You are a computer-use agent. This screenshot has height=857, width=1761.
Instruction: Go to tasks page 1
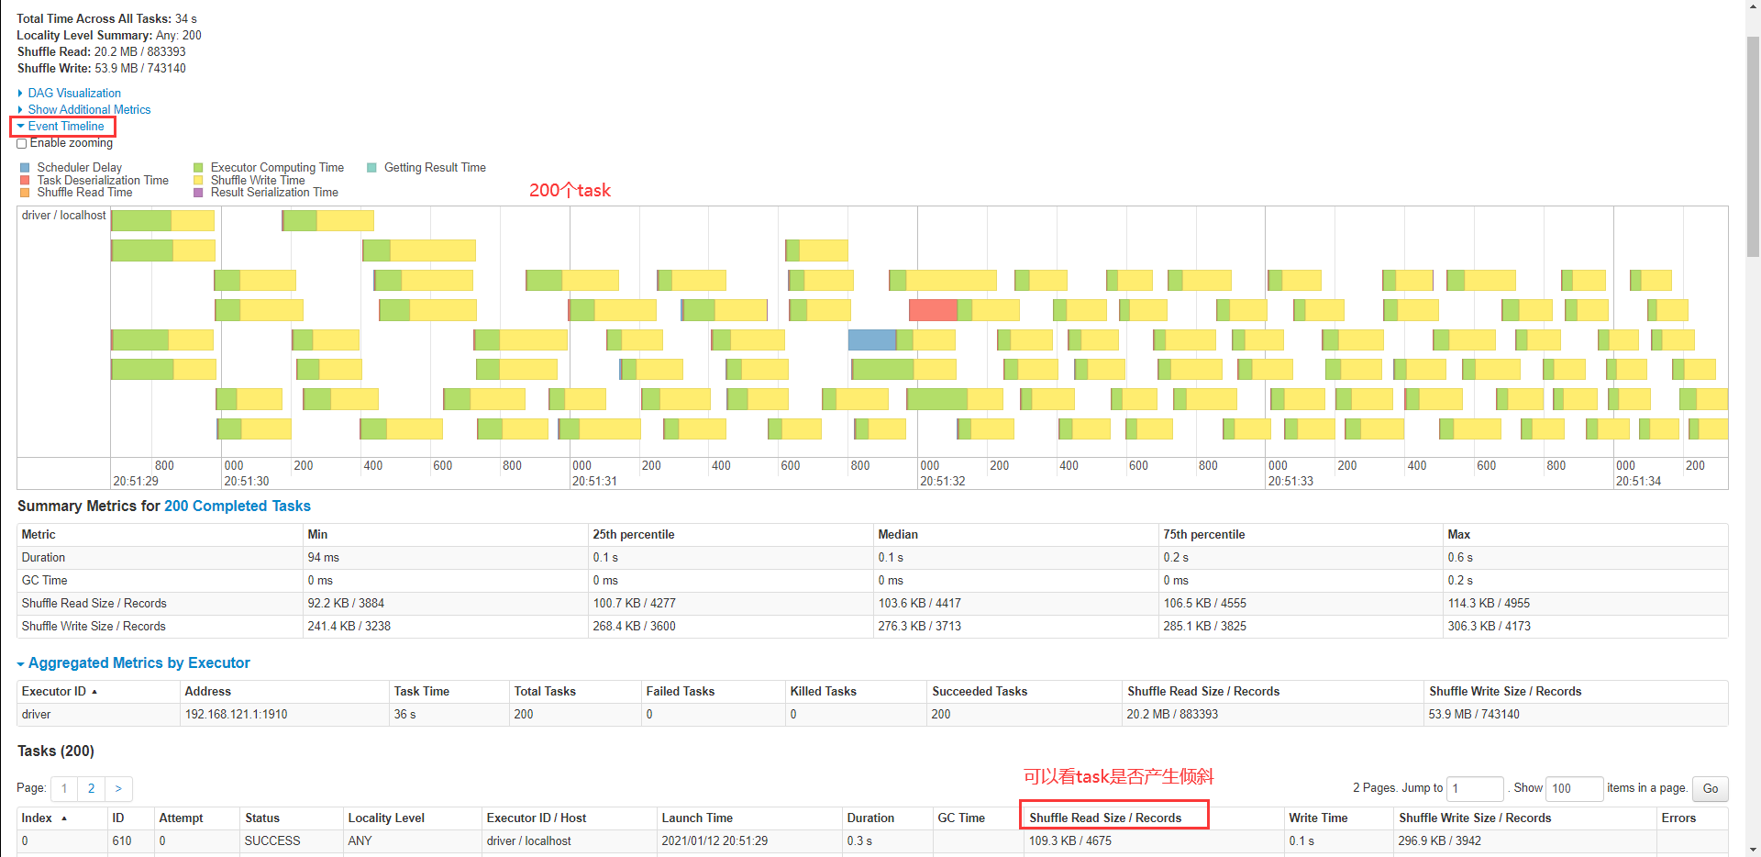pyautogui.click(x=64, y=788)
